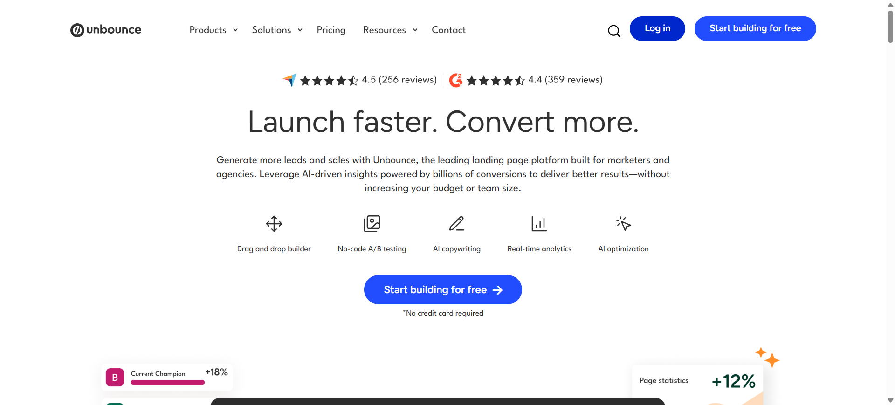Viewport: 895px width, 405px height.
Task: Click the hero Start building for free arrow button
Action: [442, 290]
